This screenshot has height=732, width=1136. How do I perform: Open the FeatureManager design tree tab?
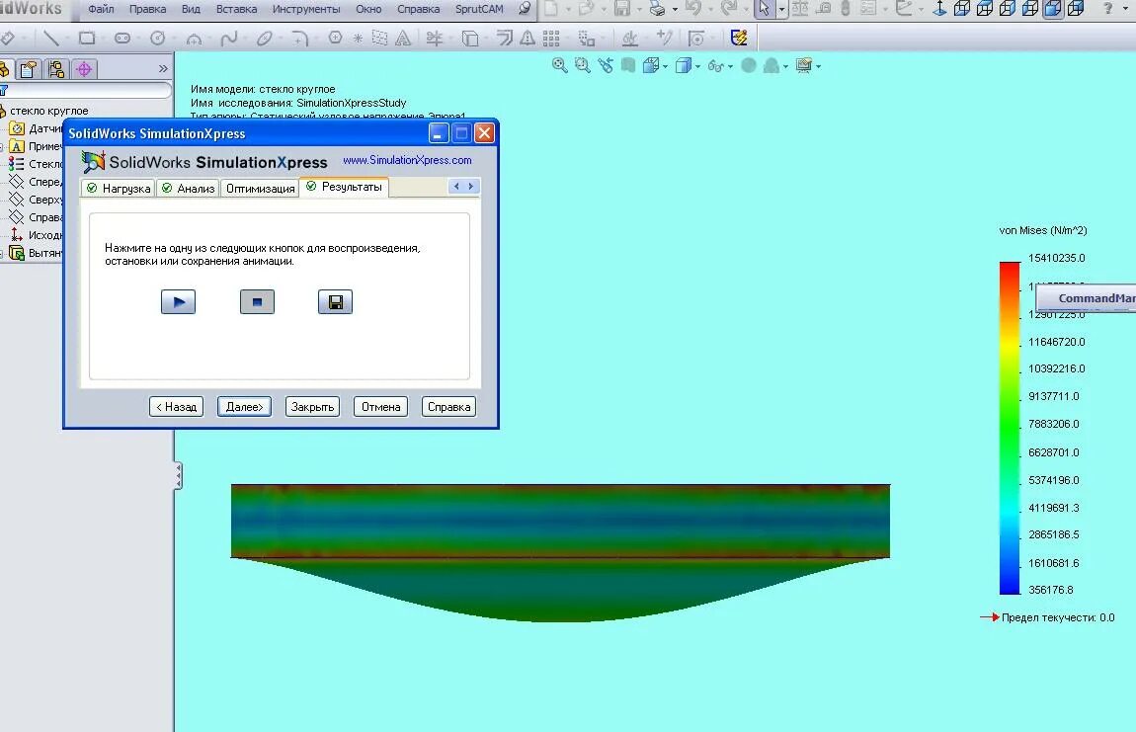(4, 69)
